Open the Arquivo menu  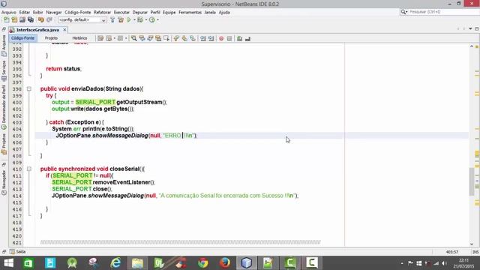(8, 12)
